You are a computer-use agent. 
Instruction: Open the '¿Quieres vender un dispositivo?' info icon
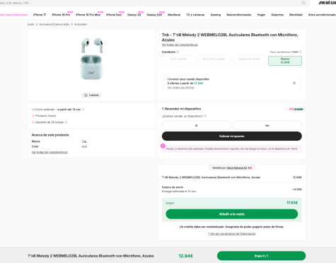[x=205, y=116]
